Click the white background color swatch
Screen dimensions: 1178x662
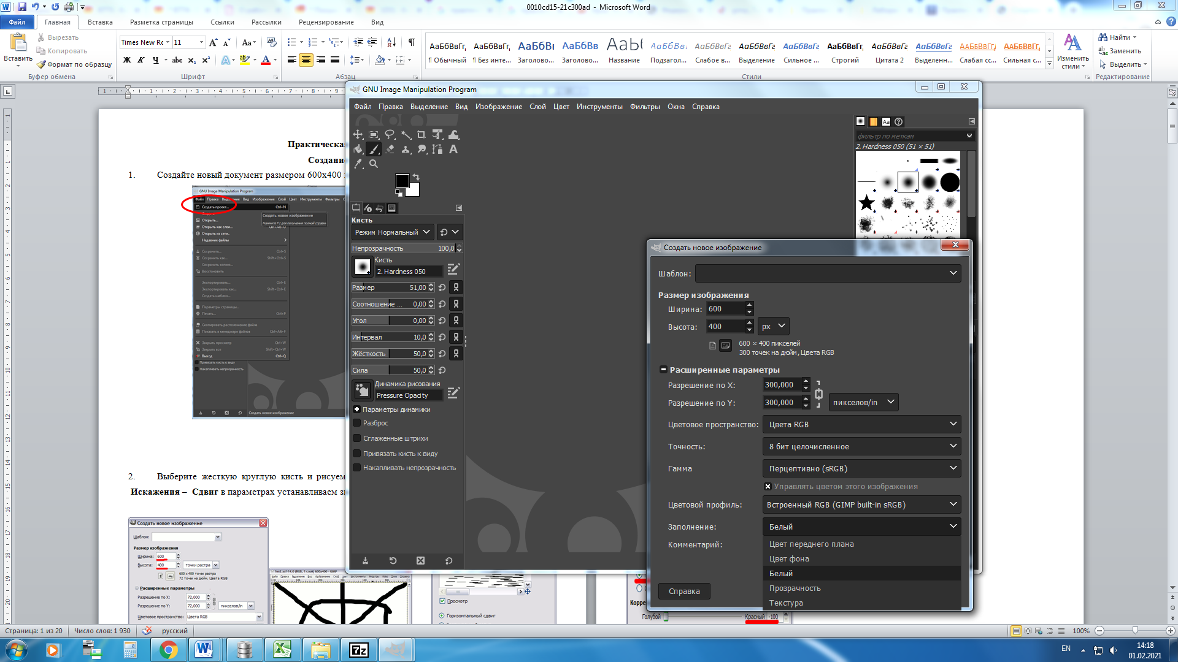[x=414, y=191]
